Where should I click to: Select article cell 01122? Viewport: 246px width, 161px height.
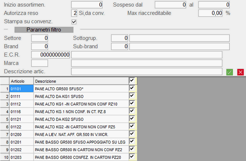pyautogui.click(x=21, y=127)
